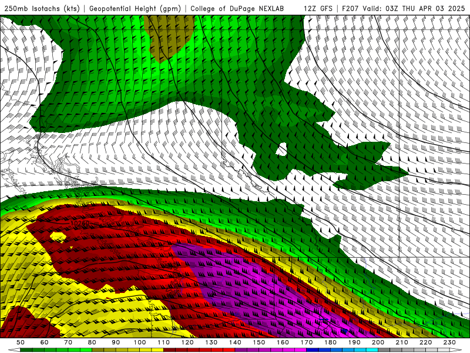The image size is (470, 353).
Task: Click the "90" value on the color scale
Action: tap(116, 342)
